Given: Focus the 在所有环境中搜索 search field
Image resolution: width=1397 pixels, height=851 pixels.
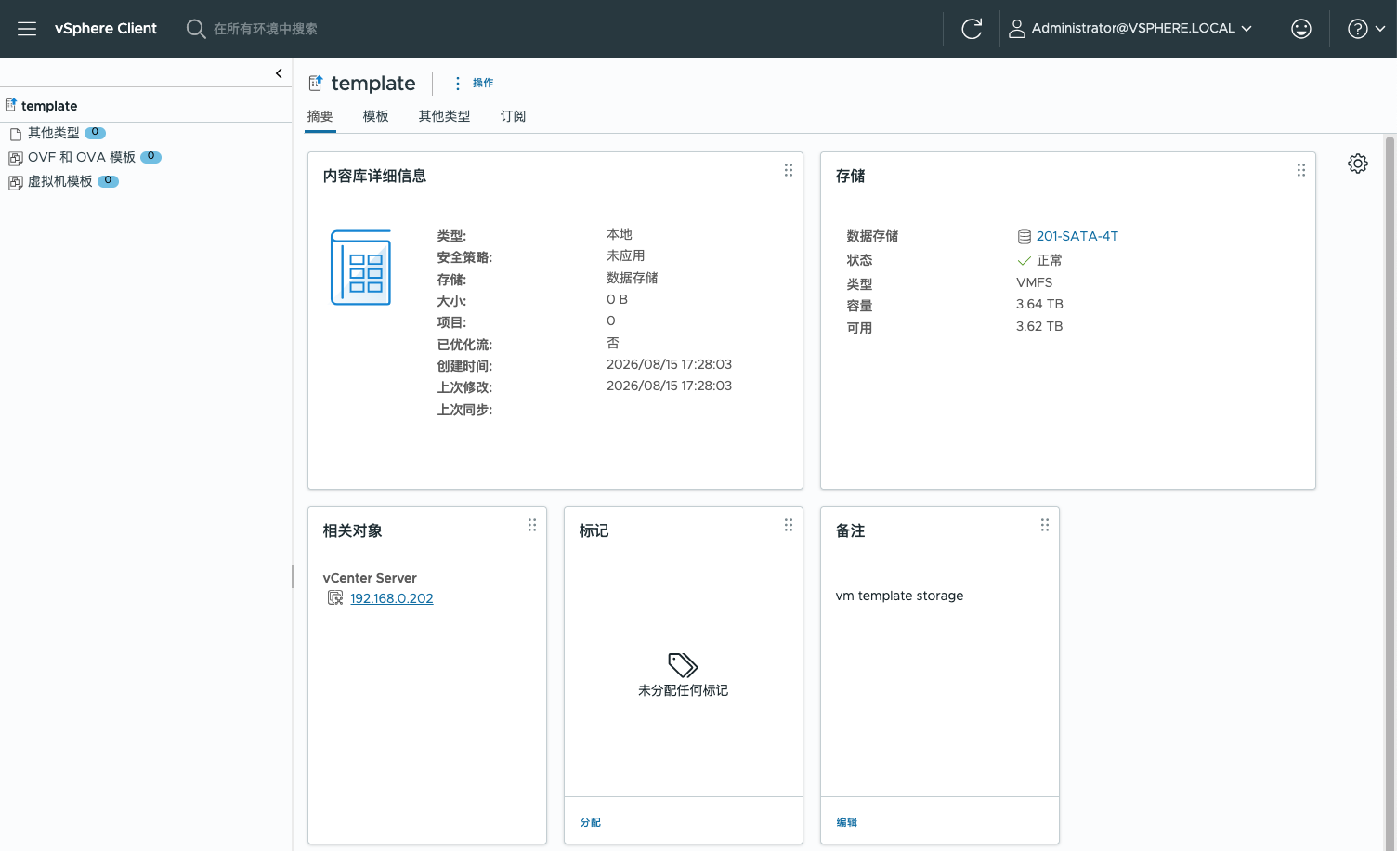Looking at the screenshot, I should pyautogui.click(x=266, y=29).
